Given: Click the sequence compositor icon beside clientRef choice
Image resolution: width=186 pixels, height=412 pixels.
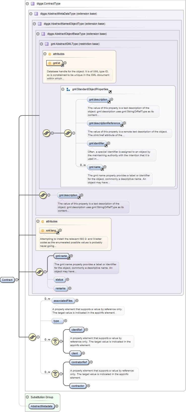Looking at the screenshot, I should click(x=55, y=341).
